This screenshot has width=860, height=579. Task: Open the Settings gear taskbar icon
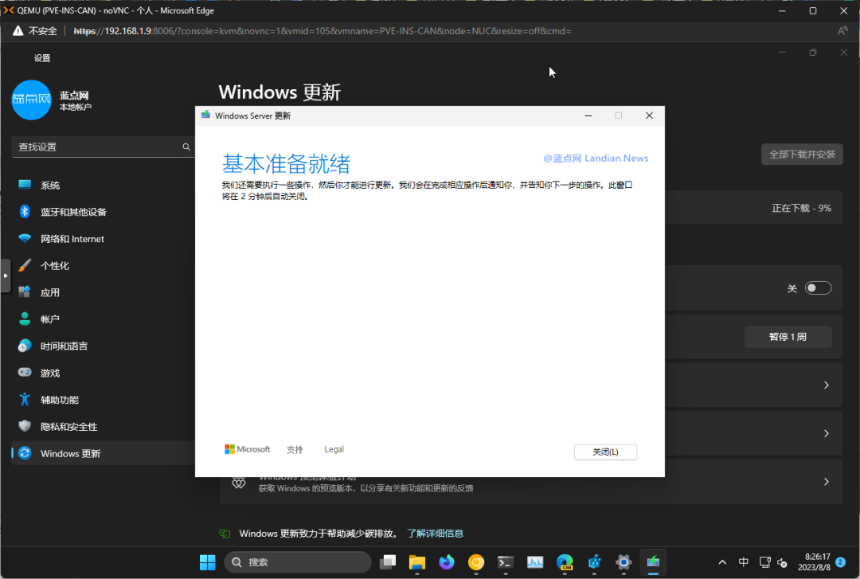pyautogui.click(x=623, y=562)
